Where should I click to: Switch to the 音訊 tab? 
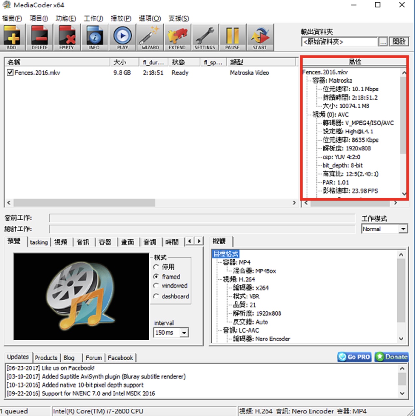click(x=83, y=242)
